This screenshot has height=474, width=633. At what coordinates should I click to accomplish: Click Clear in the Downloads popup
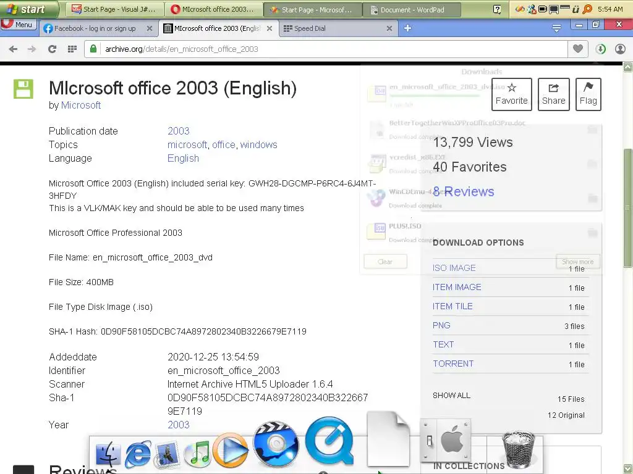[385, 262]
